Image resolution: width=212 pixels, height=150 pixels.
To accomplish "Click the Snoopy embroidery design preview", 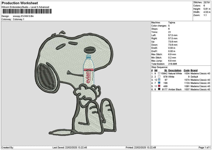I will click(76, 82).
